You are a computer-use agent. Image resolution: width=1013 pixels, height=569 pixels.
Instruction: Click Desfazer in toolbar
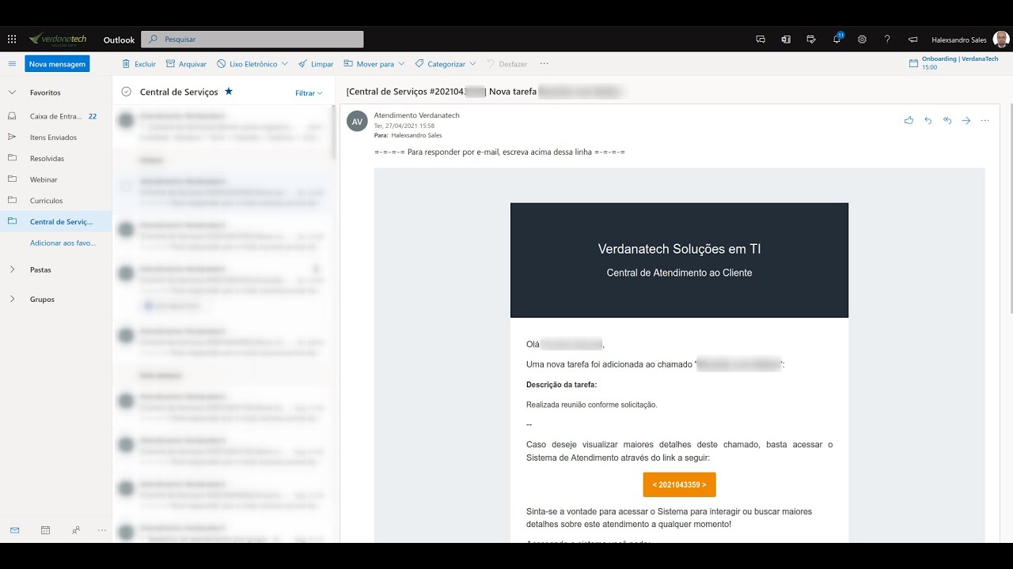[506, 64]
